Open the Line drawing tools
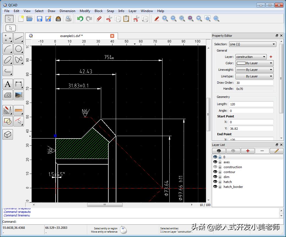This screenshot has width=286, height=237. coord(19,38)
